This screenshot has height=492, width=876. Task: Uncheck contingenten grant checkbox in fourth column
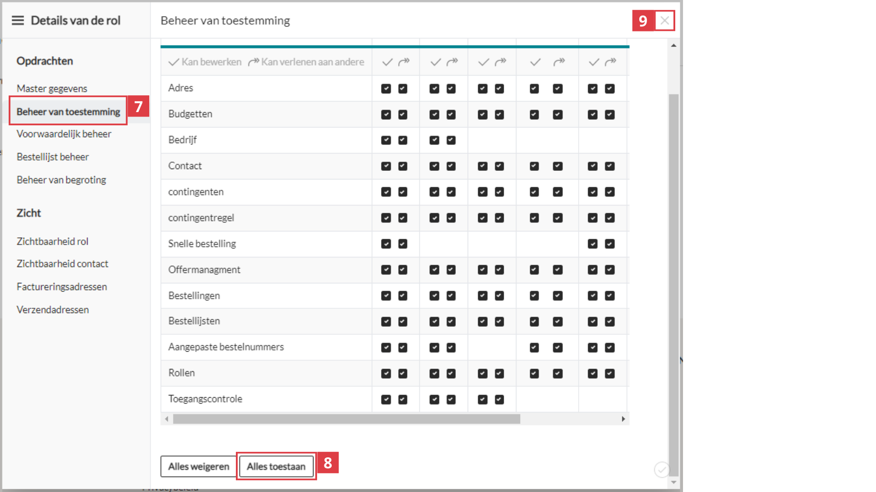pyautogui.click(x=558, y=192)
